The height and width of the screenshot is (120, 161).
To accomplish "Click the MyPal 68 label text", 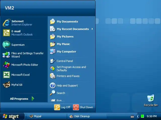I will tap(17, 85).
